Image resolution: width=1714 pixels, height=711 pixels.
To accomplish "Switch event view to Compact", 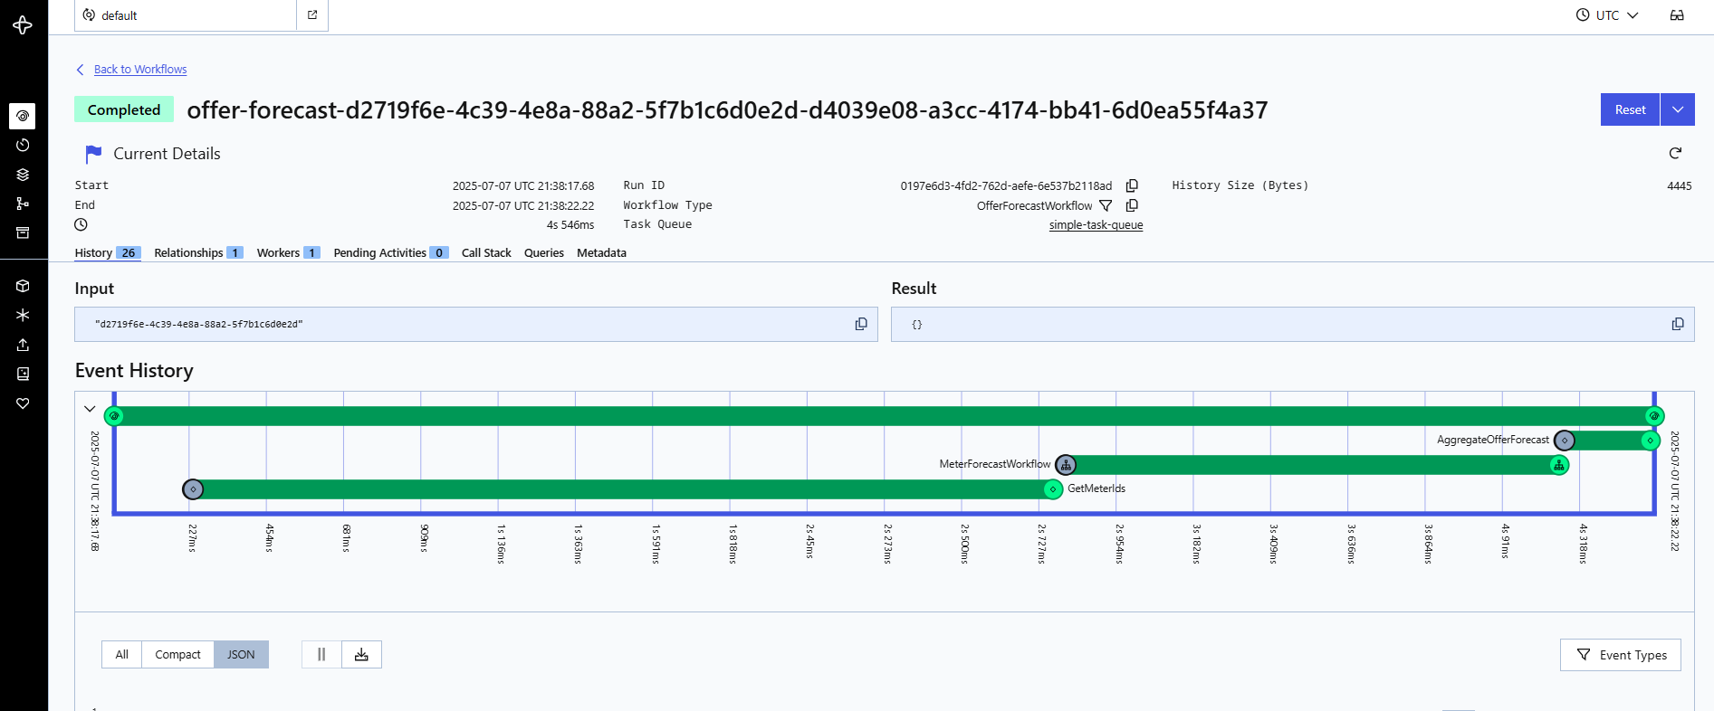I will coord(177,654).
